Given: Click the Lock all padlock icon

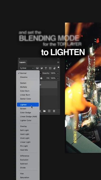Looking at the screenshot, I should point(41,78).
